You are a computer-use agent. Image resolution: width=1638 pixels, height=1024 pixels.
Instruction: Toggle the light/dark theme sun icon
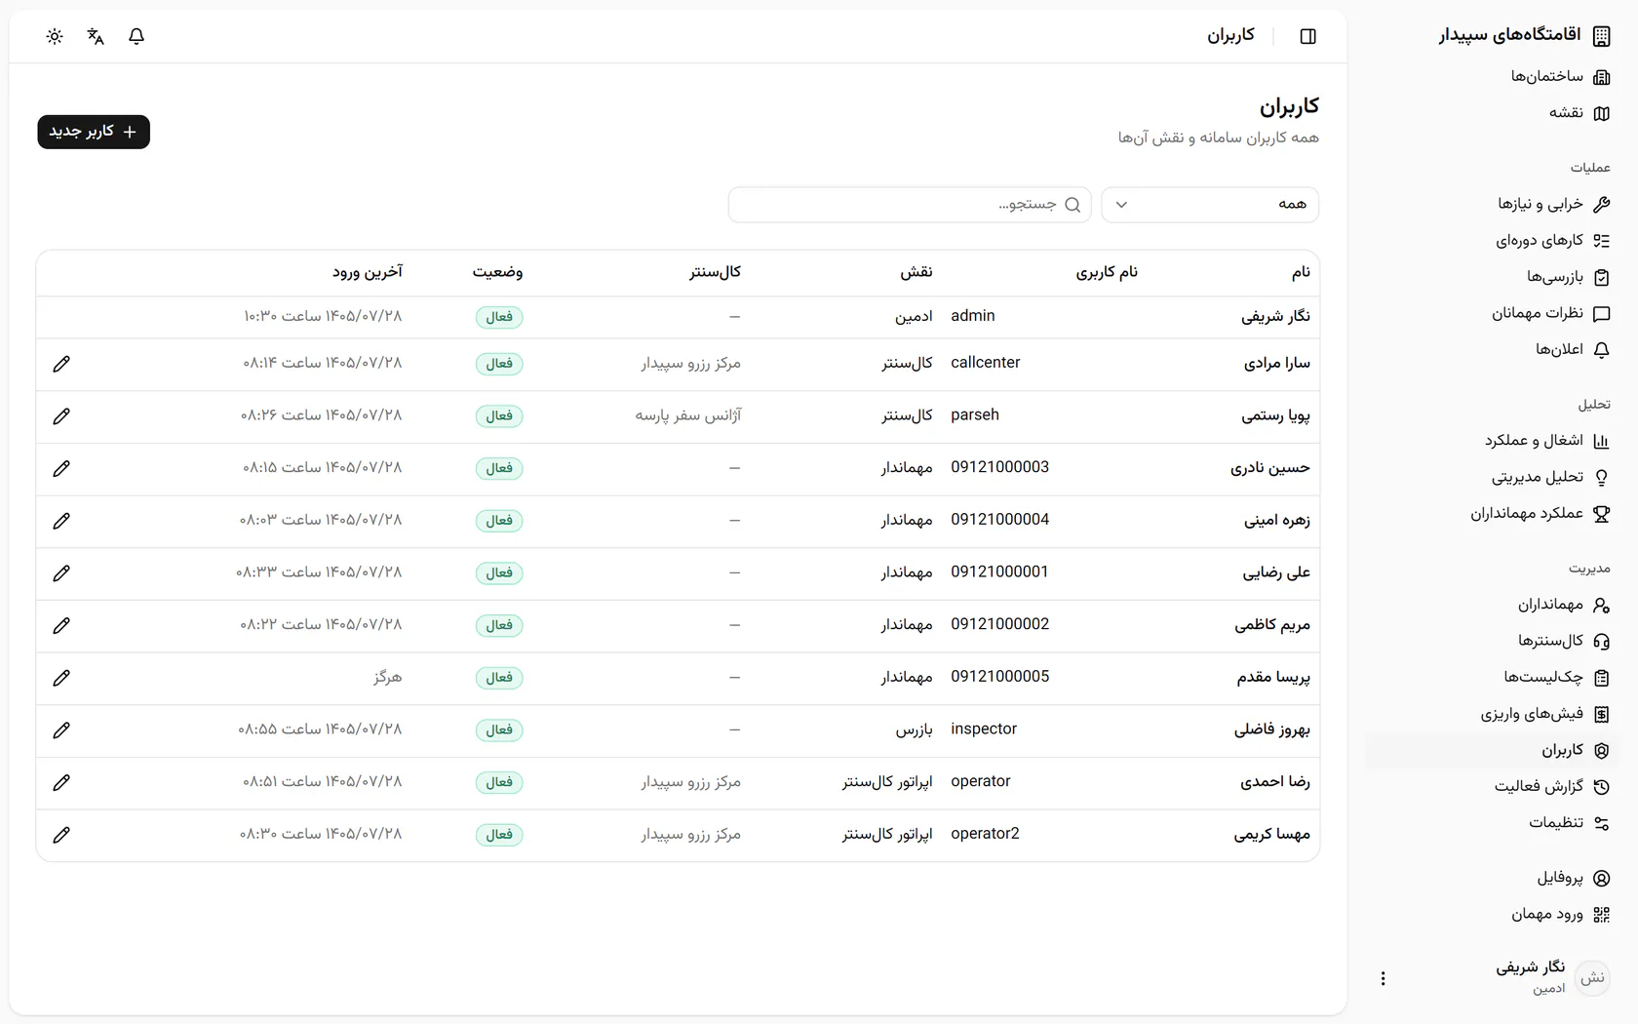coord(55,36)
